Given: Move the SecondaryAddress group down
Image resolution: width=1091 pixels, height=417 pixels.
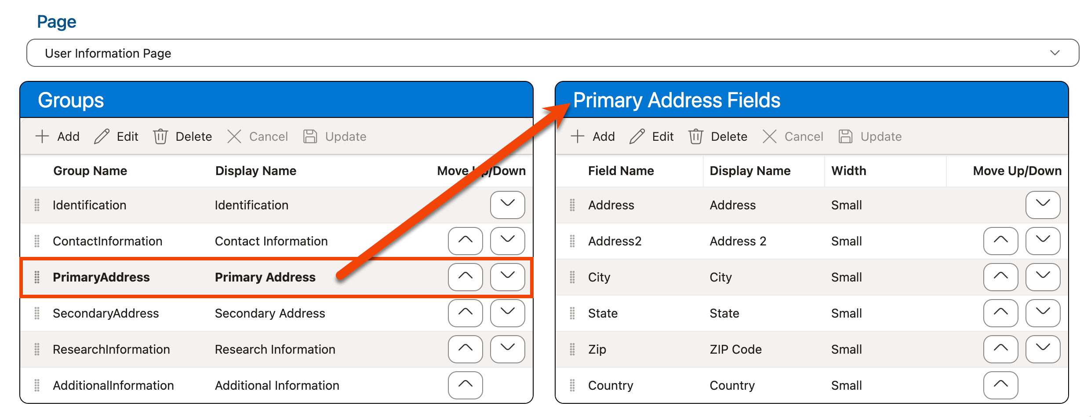Looking at the screenshot, I should 507,313.
